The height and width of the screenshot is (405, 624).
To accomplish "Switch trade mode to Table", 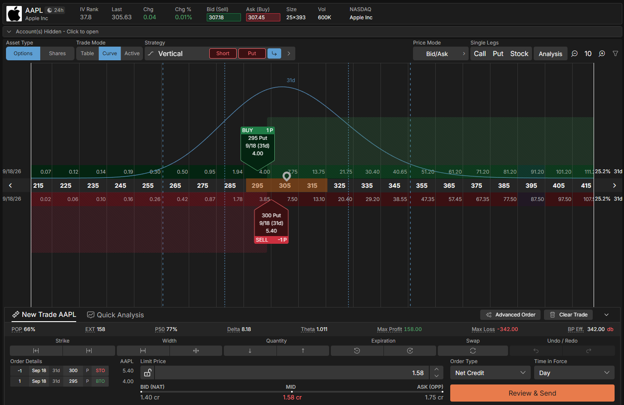I will pos(87,53).
